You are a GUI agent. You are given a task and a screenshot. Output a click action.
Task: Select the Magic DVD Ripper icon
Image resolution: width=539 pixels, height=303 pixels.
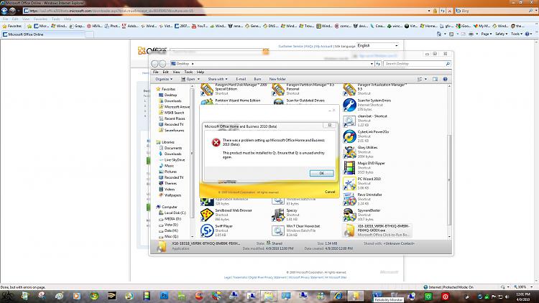[x=349, y=168]
